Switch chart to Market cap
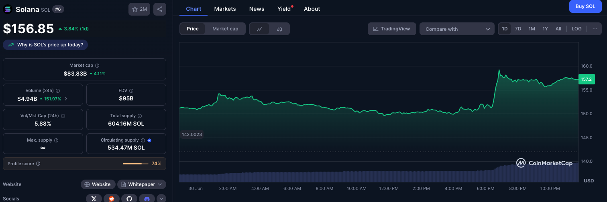 [x=225, y=29]
